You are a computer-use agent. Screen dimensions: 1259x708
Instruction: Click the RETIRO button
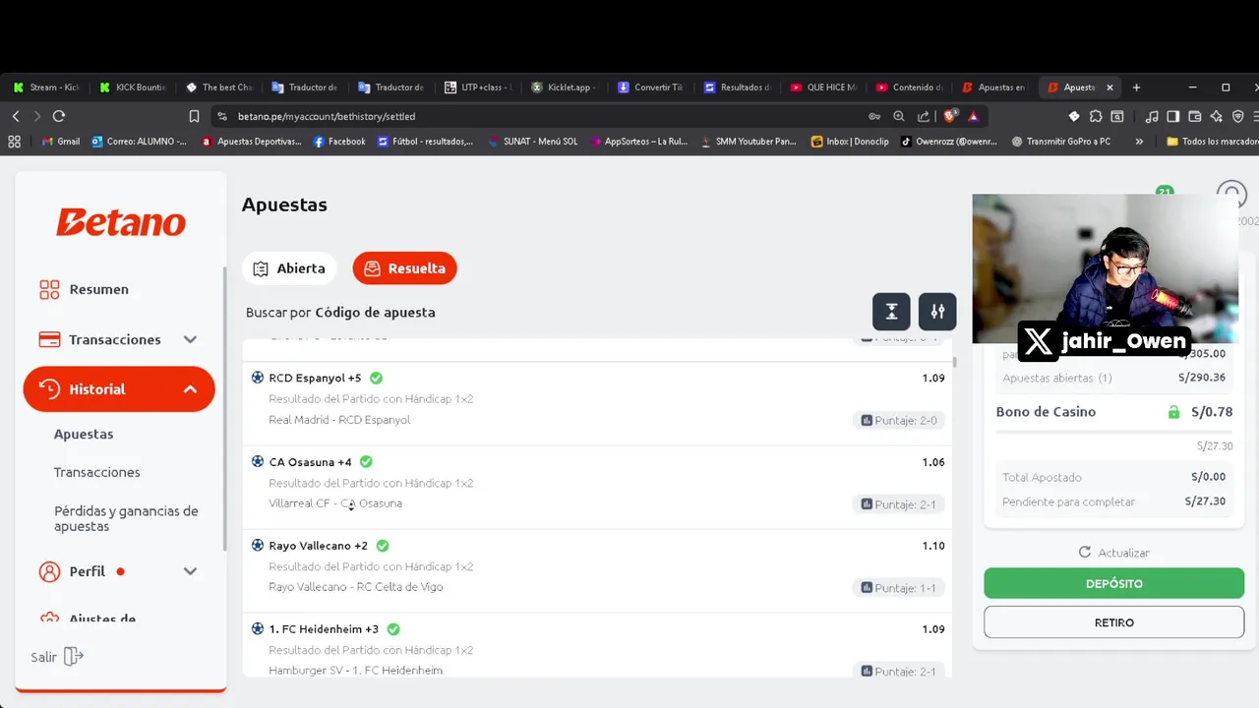point(1113,622)
